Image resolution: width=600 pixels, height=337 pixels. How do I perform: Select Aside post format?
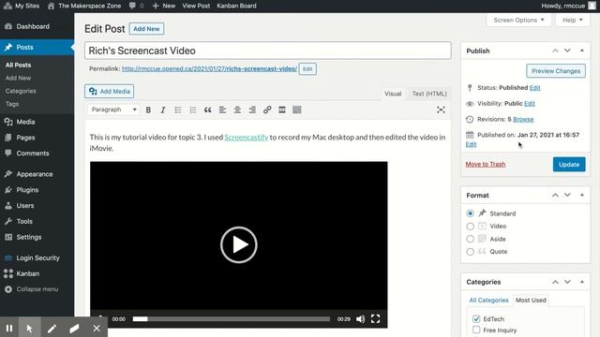tap(471, 240)
